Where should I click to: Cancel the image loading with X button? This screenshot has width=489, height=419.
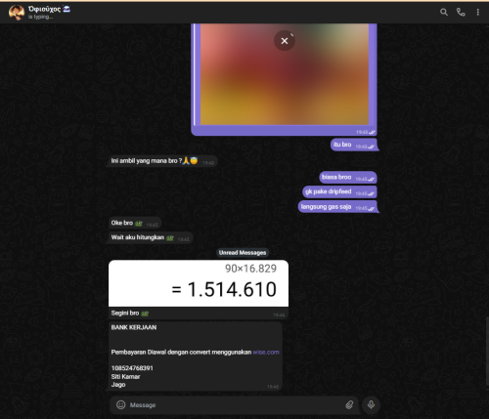285,41
